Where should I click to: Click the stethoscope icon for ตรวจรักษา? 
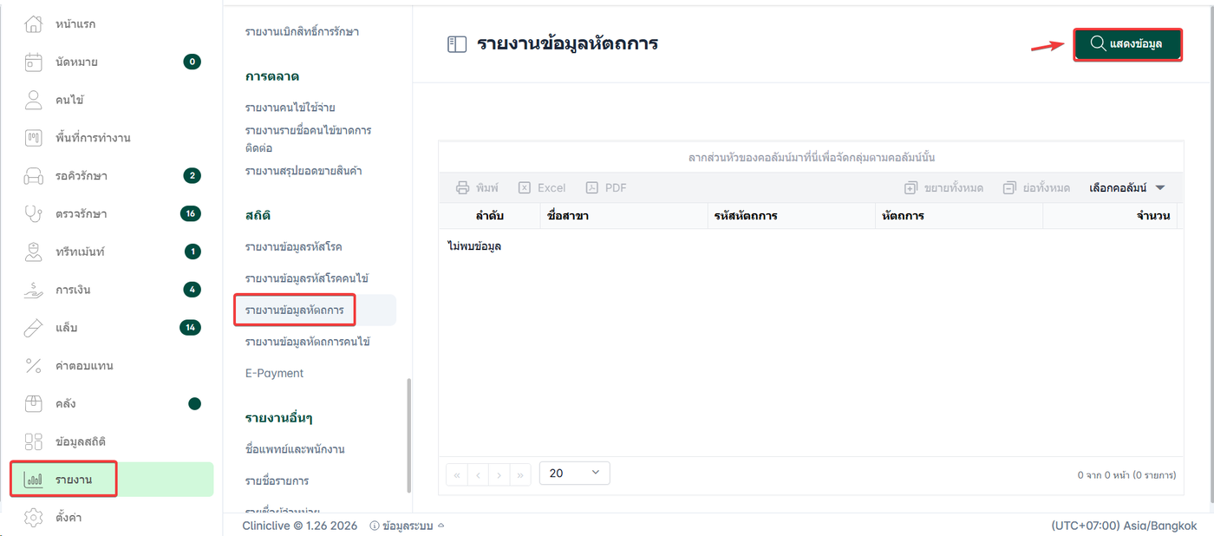34,213
